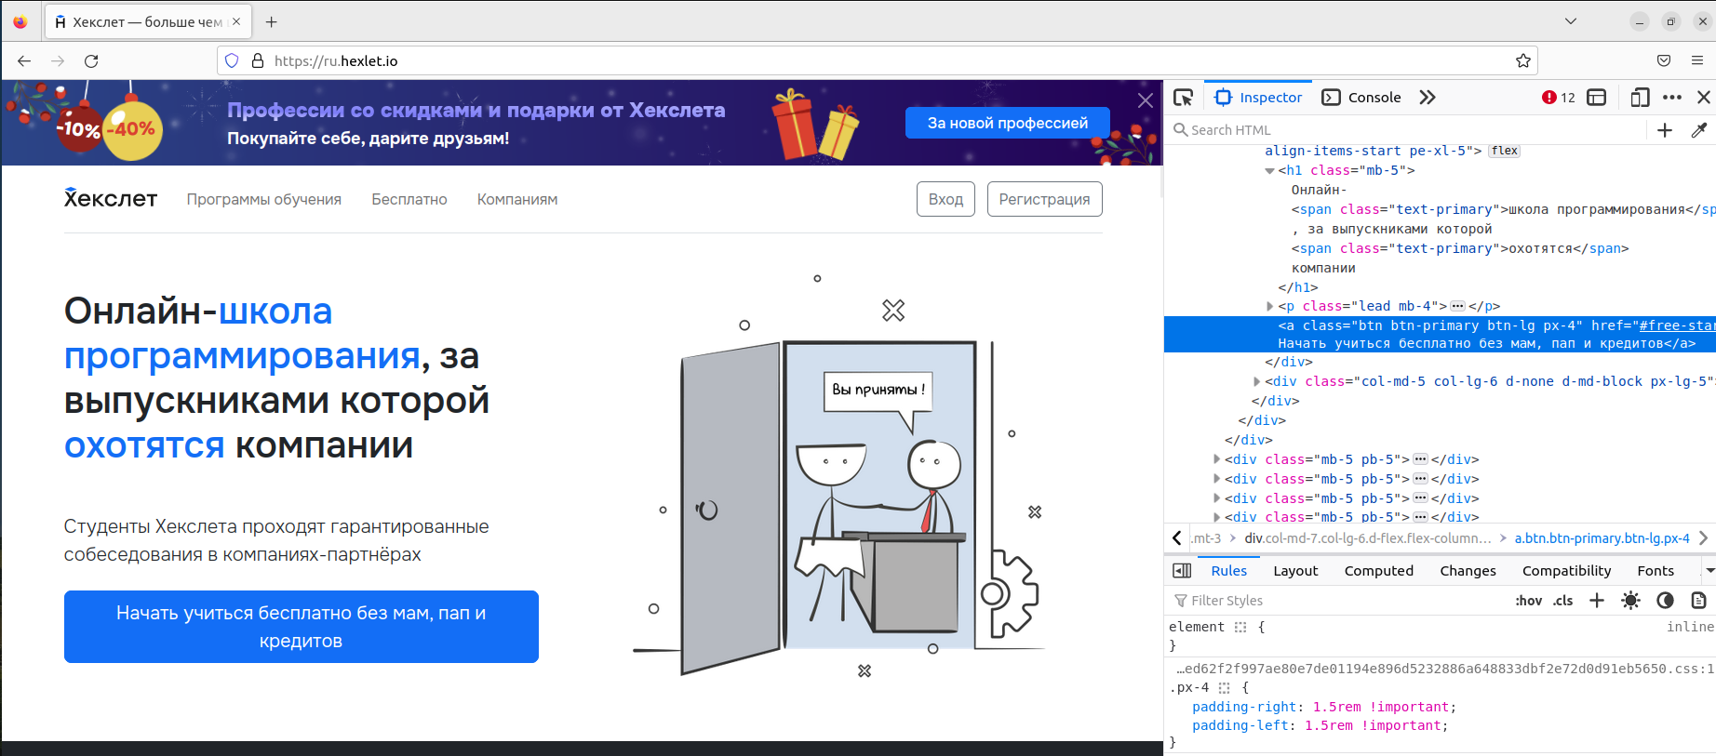1716x756 pixels.
Task: Create a new node with plus icon
Action: [x=1665, y=130]
